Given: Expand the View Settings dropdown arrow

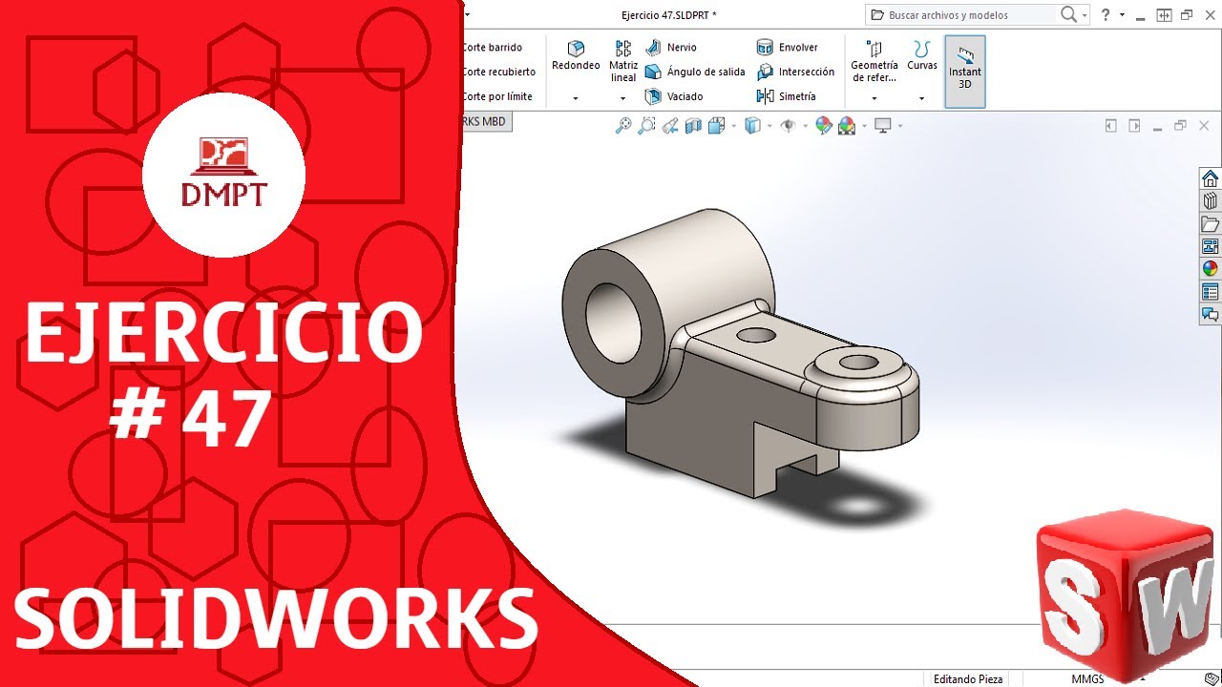Looking at the screenshot, I should 900,126.
